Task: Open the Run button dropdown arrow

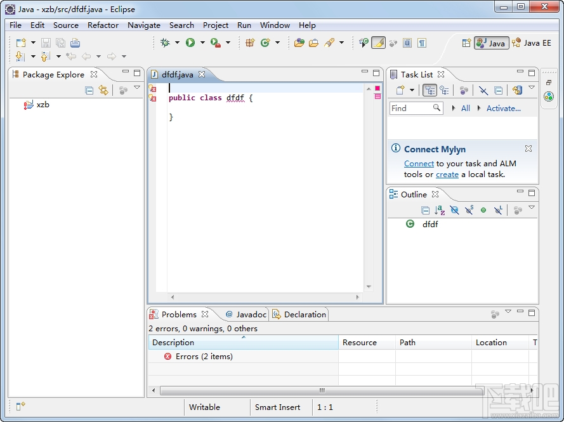Action: [x=202, y=43]
